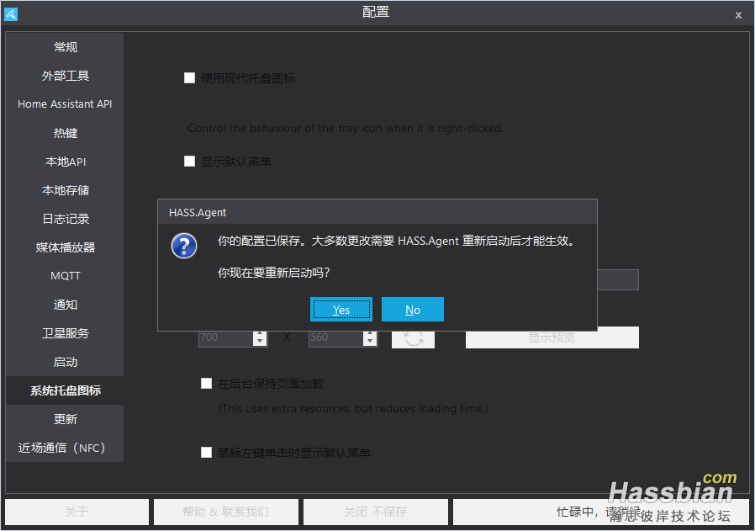The image size is (755, 531).
Task: Select the Home Assistant API tab
Action: tap(65, 104)
